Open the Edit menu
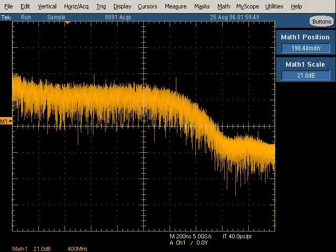This screenshot has height=252, width=336. pos(25,6)
